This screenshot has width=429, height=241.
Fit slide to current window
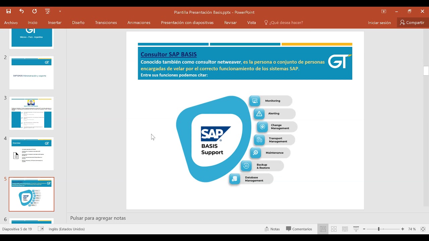tap(423, 229)
